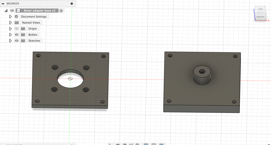The width and height of the screenshot is (271, 145).
Task: Open Viewports icon in navigation bar
Action: point(161,144)
